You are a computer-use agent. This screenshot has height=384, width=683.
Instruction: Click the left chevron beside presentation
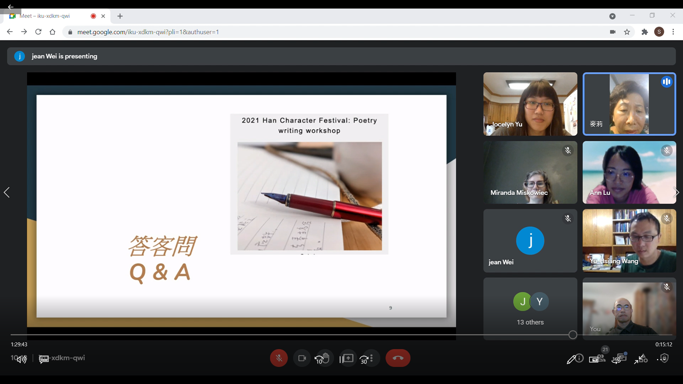click(x=7, y=192)
